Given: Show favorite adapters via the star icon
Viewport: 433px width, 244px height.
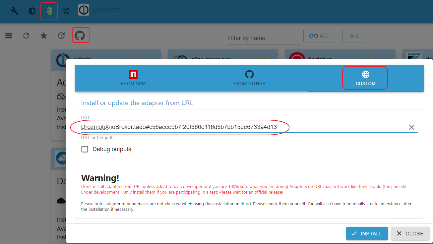Looking at the screenshot, I should point(43,35).
